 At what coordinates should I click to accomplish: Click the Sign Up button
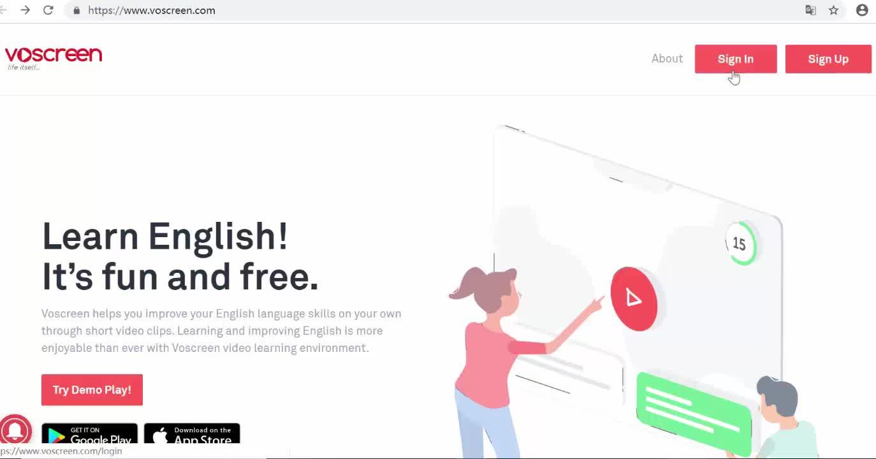click(x=828, y=59)
